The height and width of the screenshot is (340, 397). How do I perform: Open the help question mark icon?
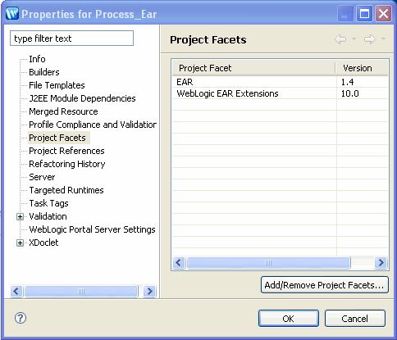pos(21,318)
